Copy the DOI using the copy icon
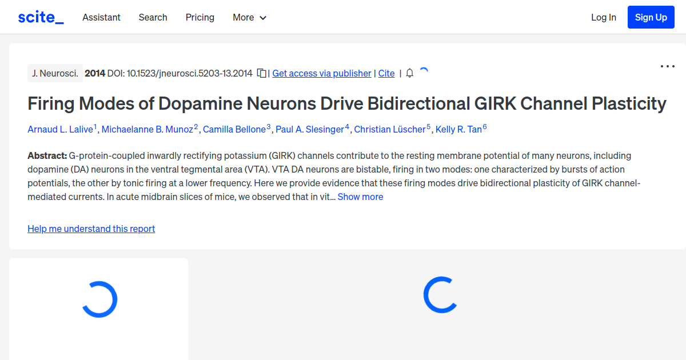 pos(261,73)
